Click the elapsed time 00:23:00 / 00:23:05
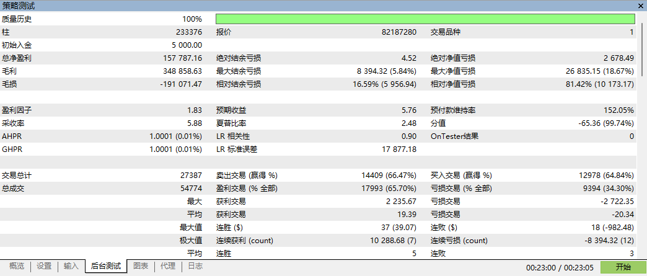647x276 pixels. 560,268
